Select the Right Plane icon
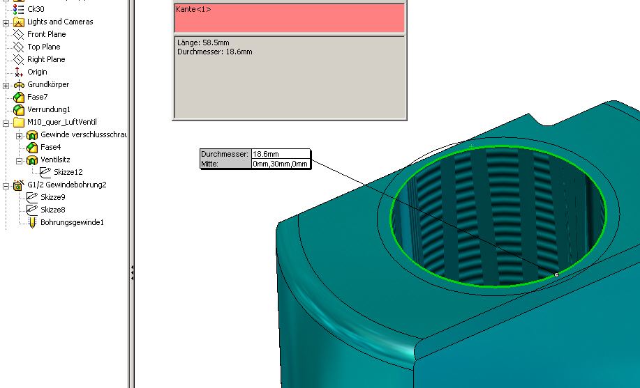 [x=18, y=59]
